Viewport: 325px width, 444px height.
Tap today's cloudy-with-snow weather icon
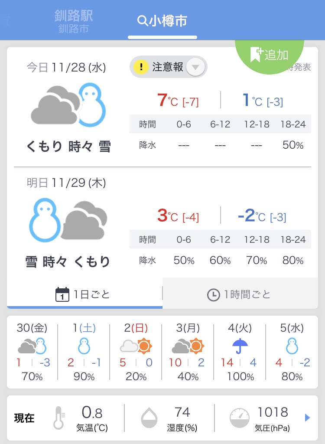[68, 105]
